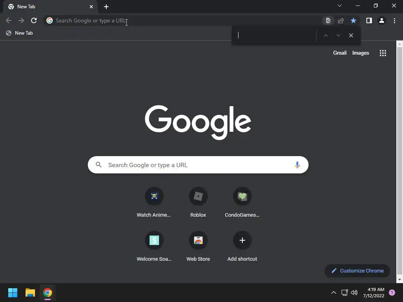Open the New Tab bookmark in bookmarks bar
This screenshot has height=302, width=403.
[20, 33]
